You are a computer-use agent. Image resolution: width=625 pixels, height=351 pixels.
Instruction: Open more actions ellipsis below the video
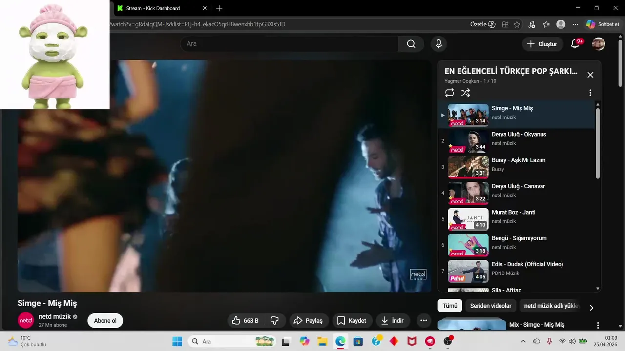[x=423, y=320]
